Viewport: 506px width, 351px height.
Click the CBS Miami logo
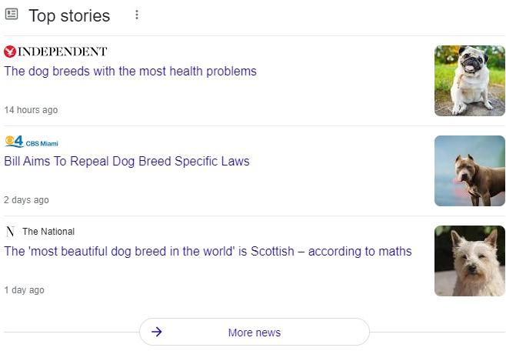[15, 142]
